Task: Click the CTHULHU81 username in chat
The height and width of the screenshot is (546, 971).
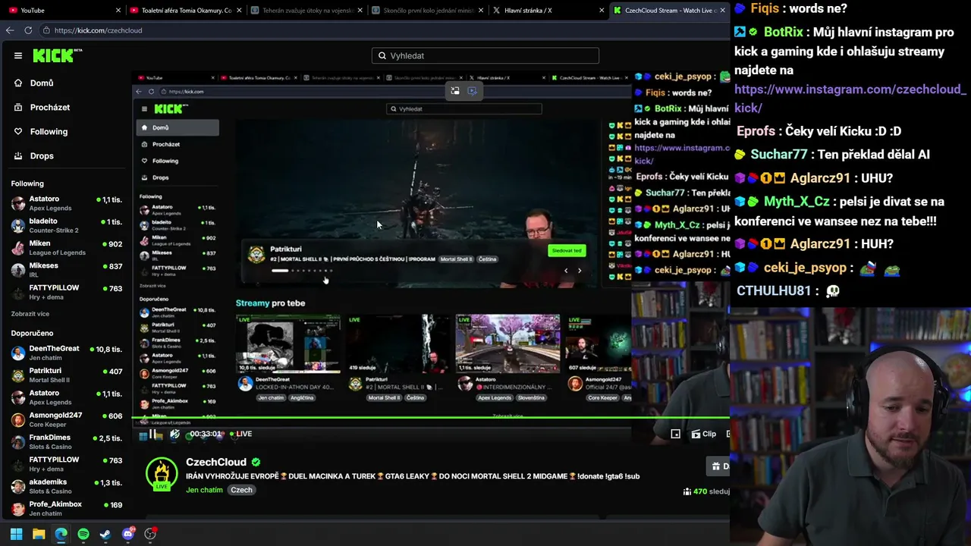Action: 774,291
